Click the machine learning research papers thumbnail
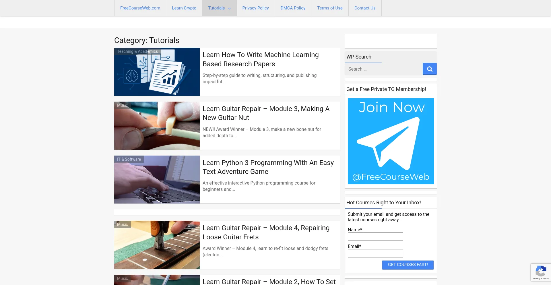The height and width of the screenshot is (285, 551). [157, 72]
